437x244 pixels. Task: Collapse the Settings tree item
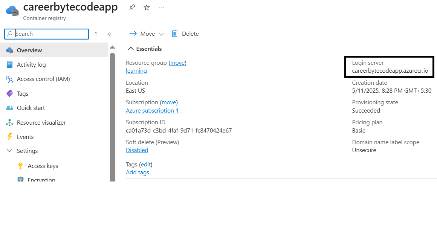pyautogui.click(x=9, y=151)
